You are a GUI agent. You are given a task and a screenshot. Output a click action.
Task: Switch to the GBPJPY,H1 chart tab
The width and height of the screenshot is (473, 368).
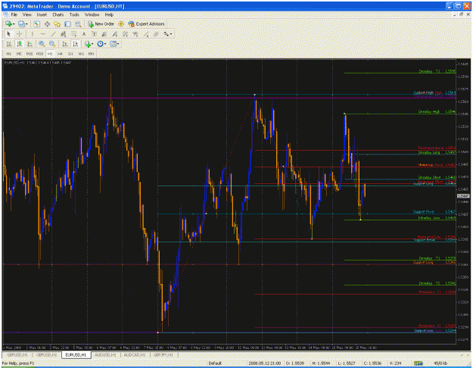coord(163,355)
